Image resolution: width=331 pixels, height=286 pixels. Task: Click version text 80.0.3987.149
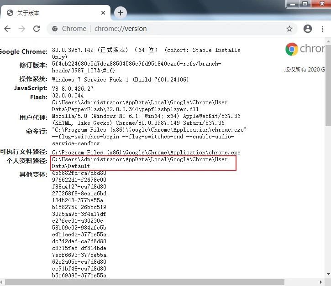coord(73,50)
